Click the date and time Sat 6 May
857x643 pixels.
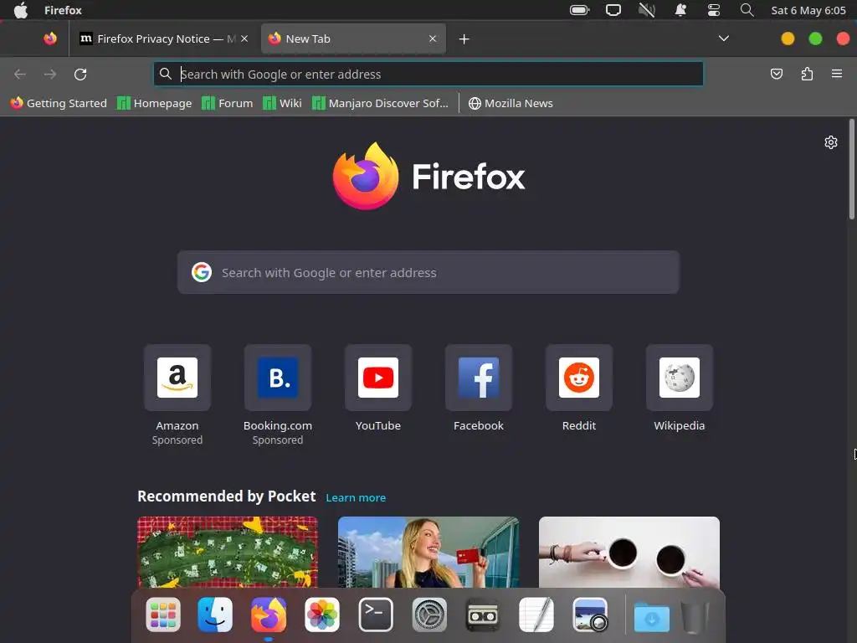808,10
